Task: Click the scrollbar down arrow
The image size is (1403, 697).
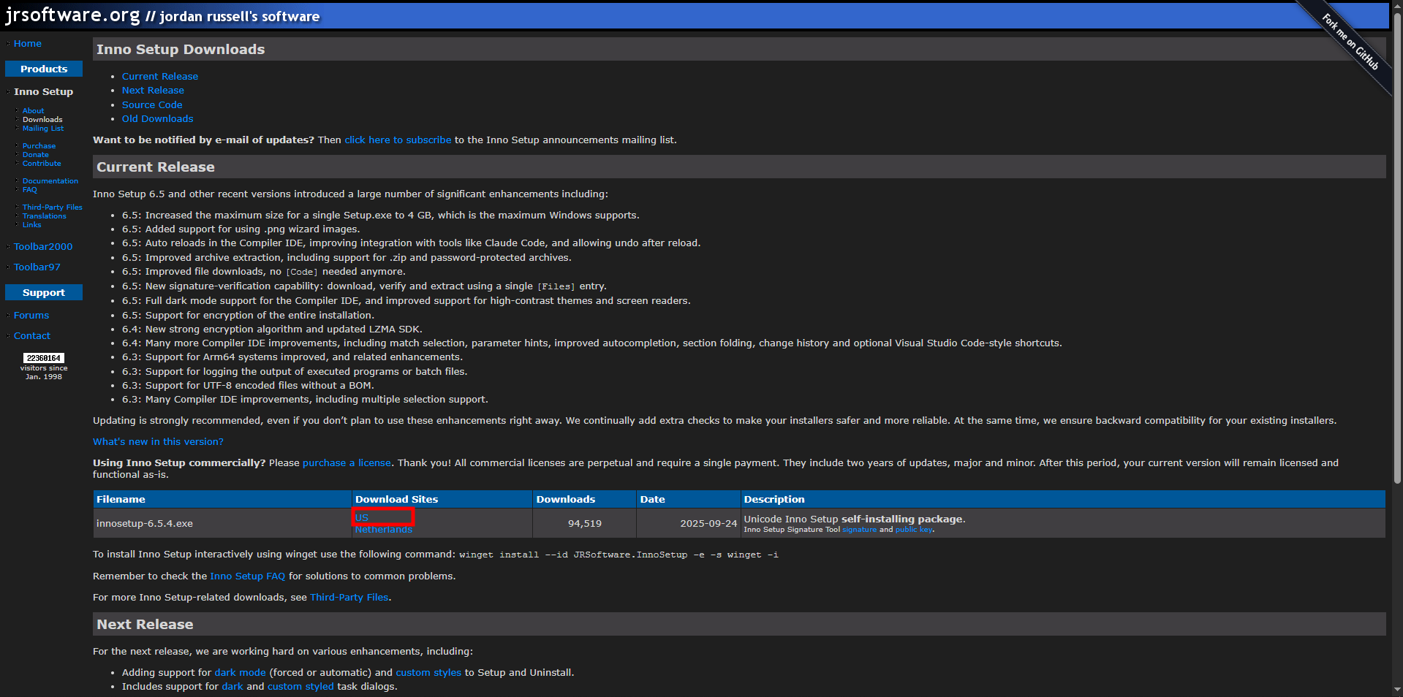Action: 1397,689
